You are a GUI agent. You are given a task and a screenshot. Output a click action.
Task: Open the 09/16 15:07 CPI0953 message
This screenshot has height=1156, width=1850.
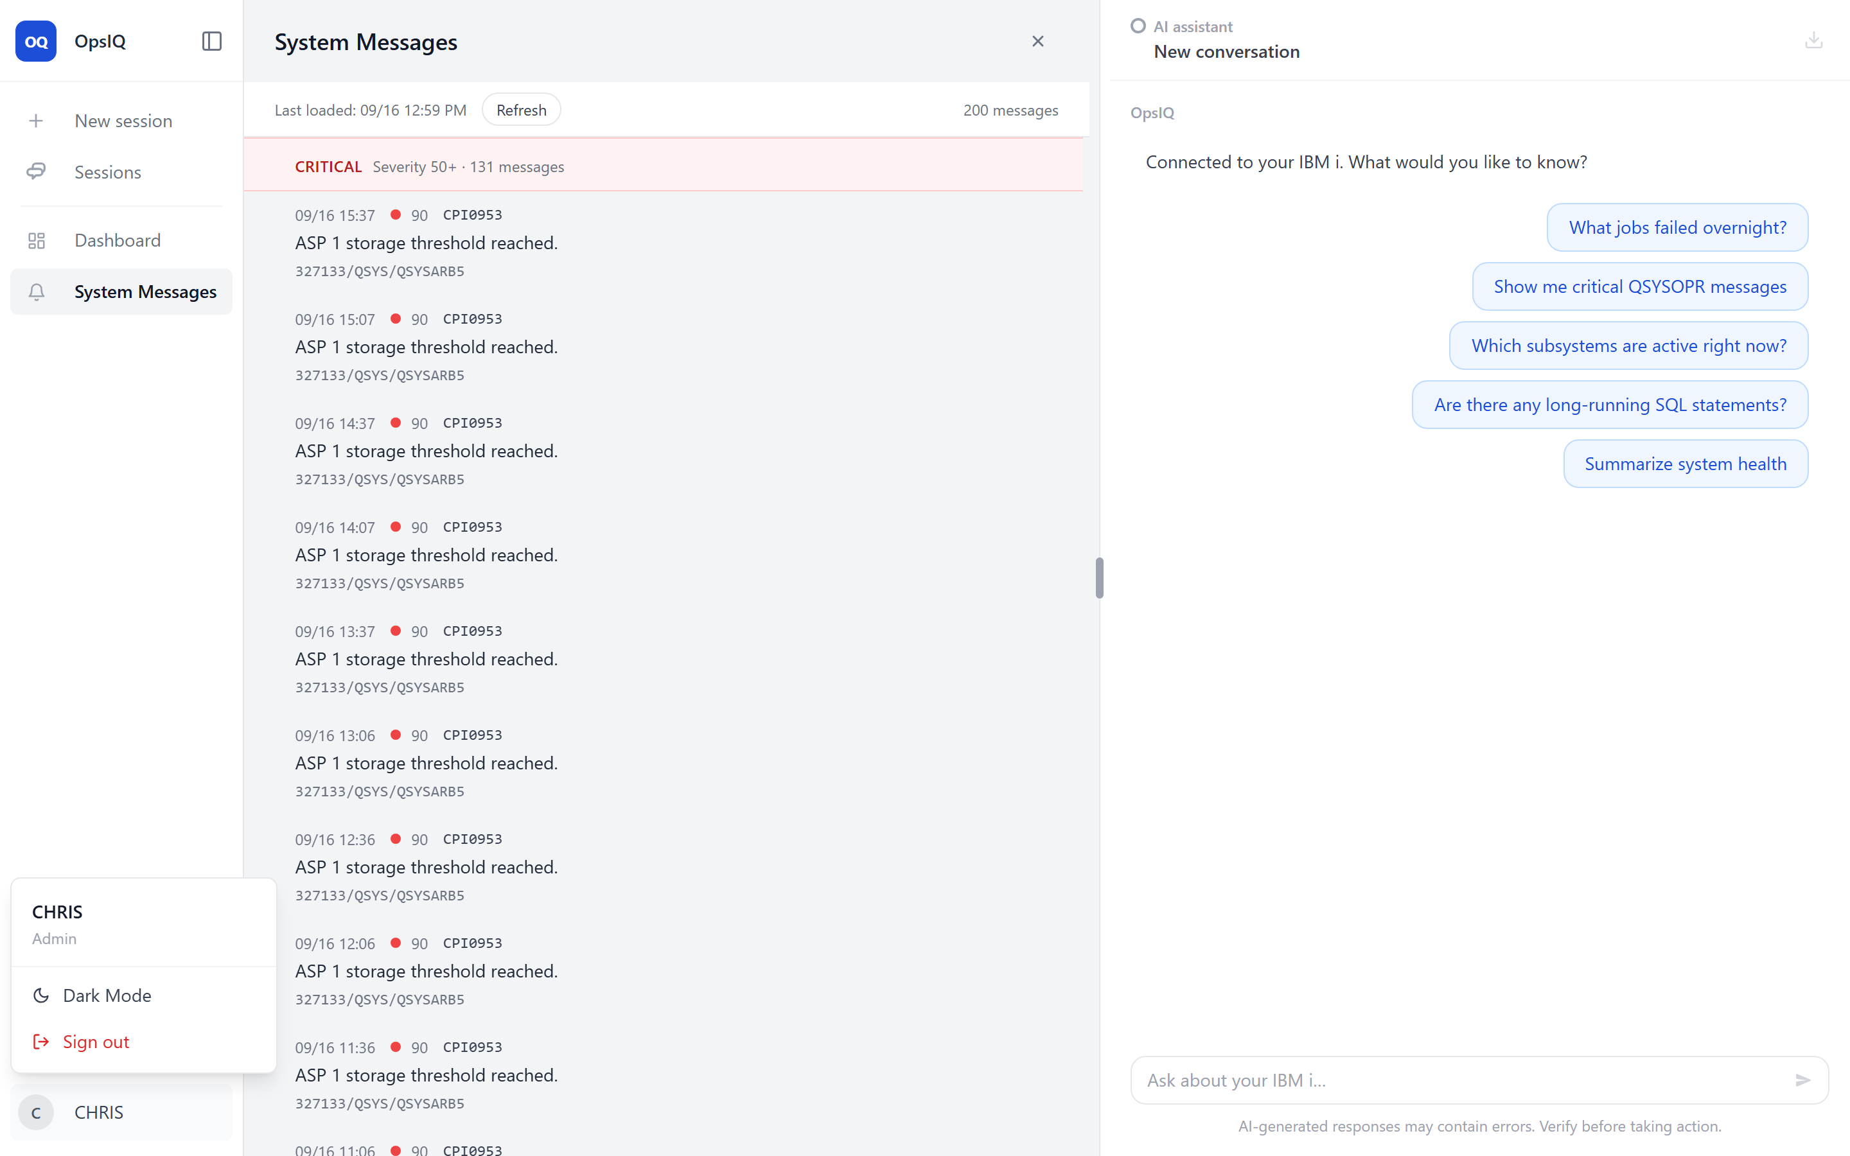point(664,347)
